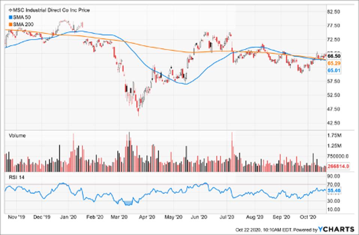
Task: Click the 72.50 price axis label
Action: pos(334,40)
